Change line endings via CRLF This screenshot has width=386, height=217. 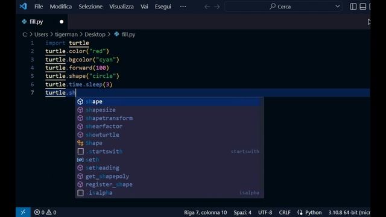pos(285,212)
